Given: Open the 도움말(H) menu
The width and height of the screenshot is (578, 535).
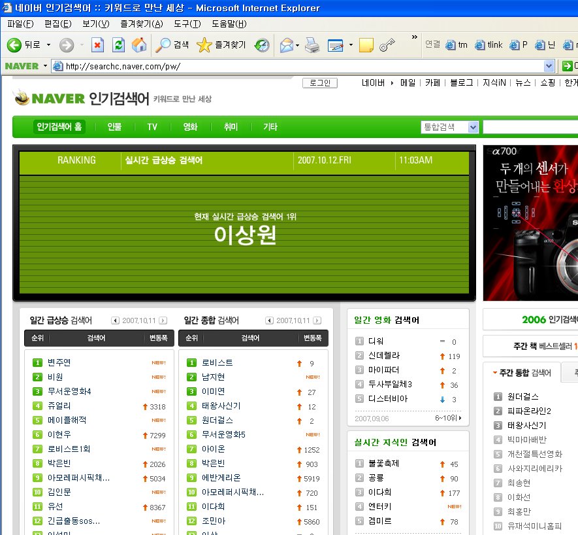Looking at the screenshot, I should (229, 24).
